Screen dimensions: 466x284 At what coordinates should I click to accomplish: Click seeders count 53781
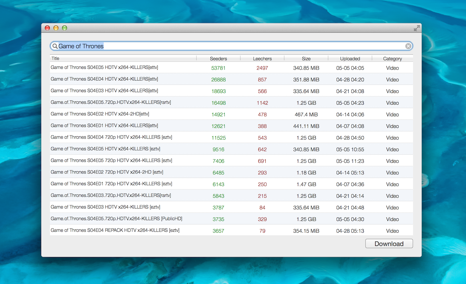tap(219, 68)
